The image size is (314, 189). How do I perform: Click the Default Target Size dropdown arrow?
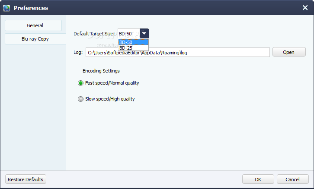coord(144,34)
